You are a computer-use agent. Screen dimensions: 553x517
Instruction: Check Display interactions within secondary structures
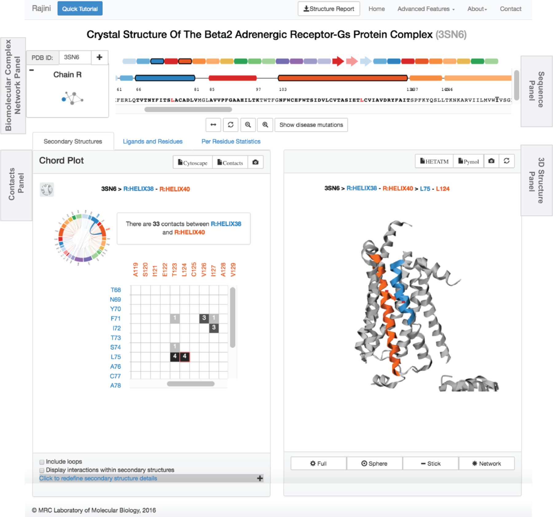coord(42,470)
